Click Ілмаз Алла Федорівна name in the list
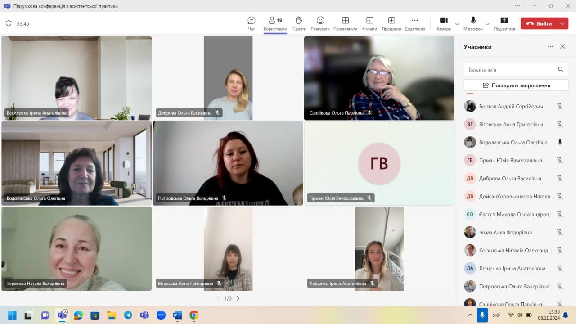 [505, 233]
